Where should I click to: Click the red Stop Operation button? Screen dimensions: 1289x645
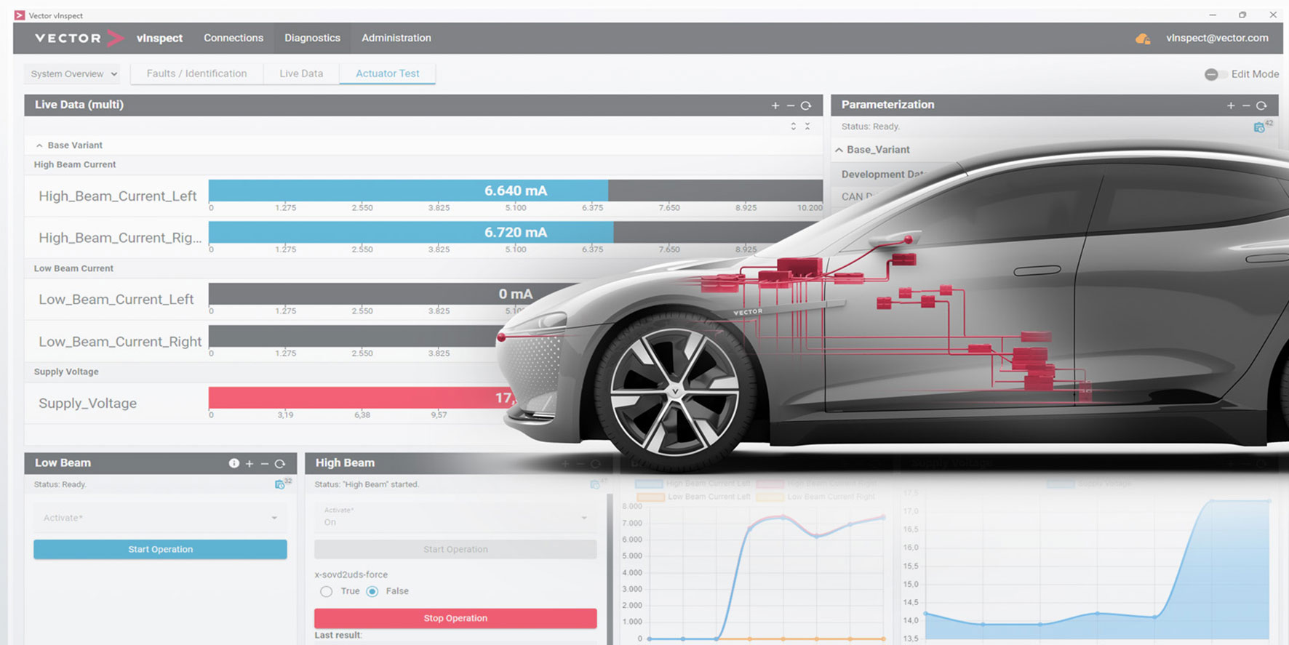[455, 618]
